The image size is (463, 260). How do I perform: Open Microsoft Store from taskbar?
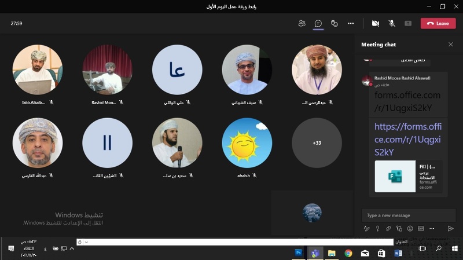tap(381, 253)
